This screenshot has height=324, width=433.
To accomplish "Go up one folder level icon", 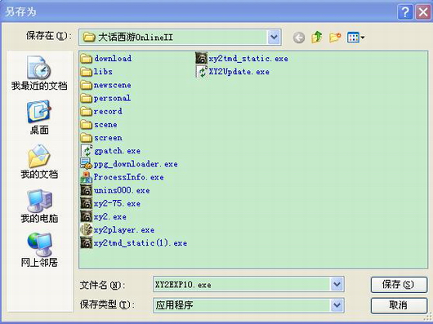I will pos(317,37).
